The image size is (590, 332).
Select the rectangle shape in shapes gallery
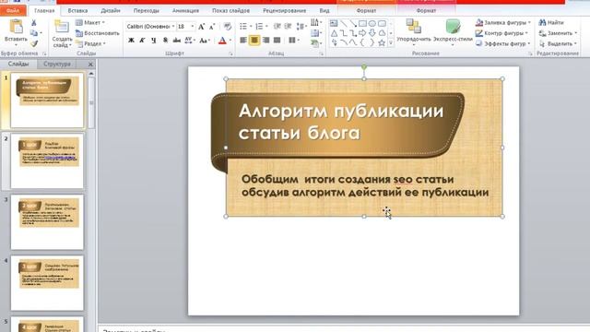pos(362,24)
